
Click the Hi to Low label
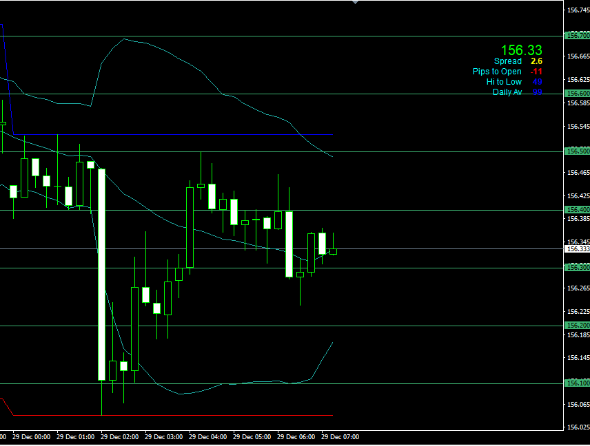pos(504,82)
